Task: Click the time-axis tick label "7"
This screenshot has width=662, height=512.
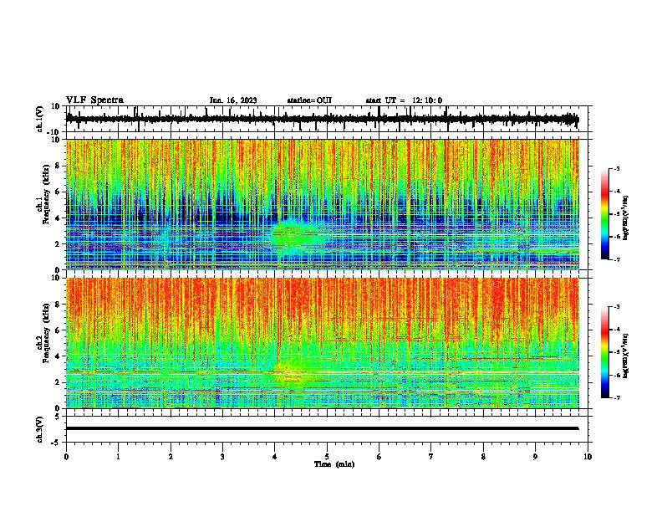Action: click(431, 457)
